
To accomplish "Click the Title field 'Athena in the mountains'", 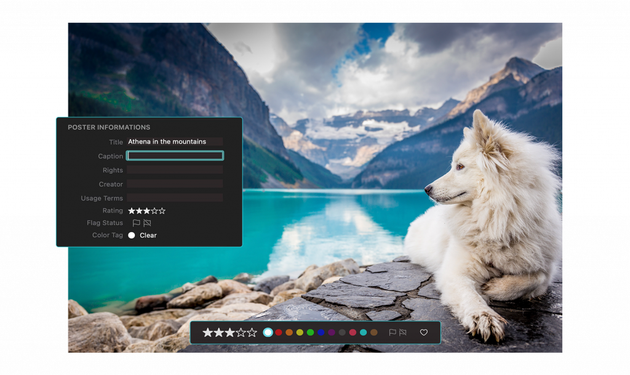I will [175, 142].
